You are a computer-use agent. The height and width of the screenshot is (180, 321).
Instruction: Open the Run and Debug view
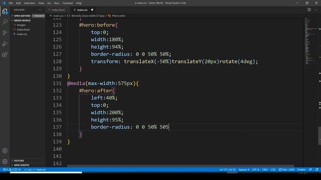tap(5, 43)
